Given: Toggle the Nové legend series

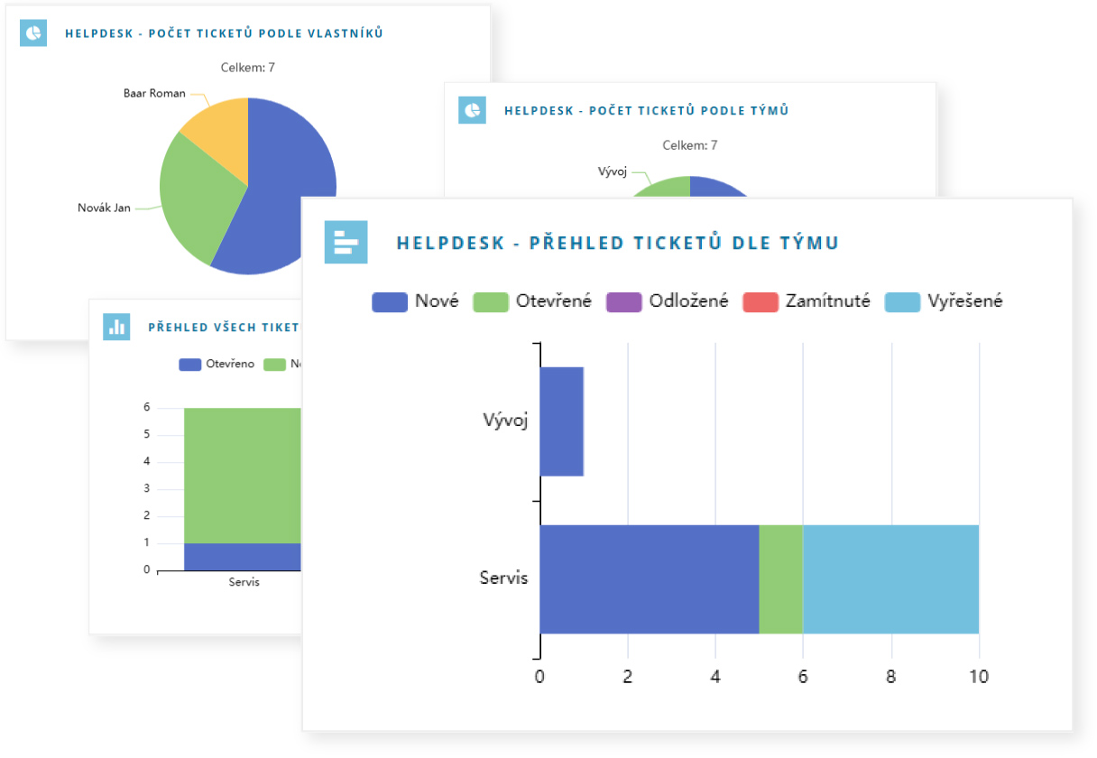Looking at the screenshot, I should tap(415, 301).
